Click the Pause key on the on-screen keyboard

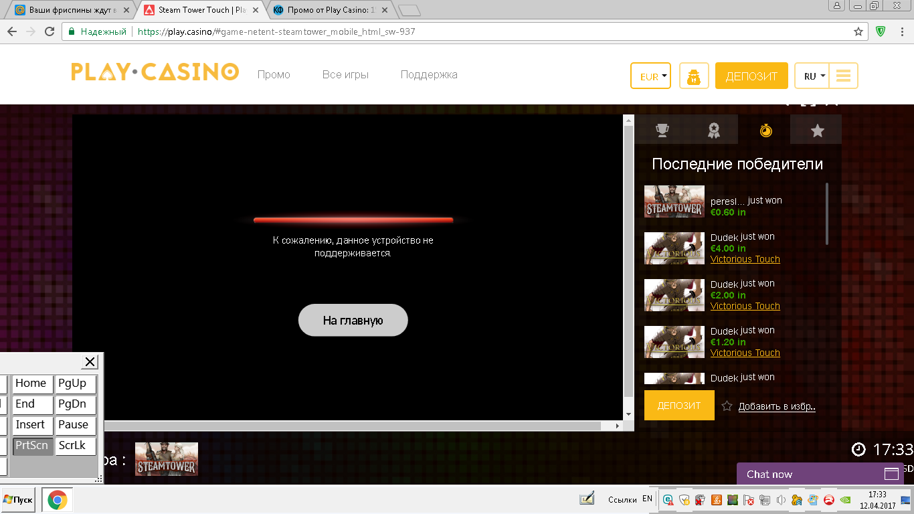pyautogui.click(x=75, y=425)
